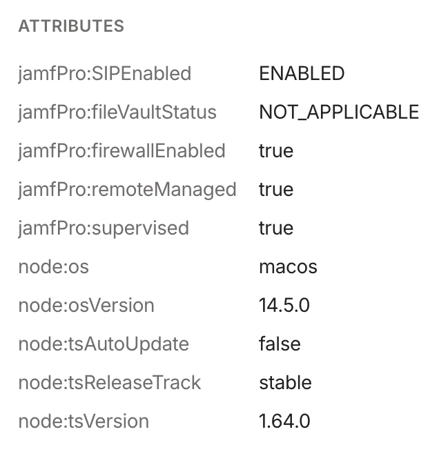This screenshot has height=454, width=439.
Task: Click the node:os attribute name
Action: pos(54,266)
